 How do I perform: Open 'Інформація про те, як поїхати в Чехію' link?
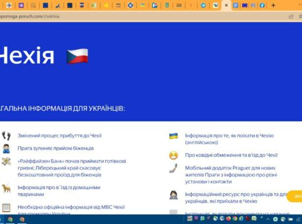tap(229, 139)
